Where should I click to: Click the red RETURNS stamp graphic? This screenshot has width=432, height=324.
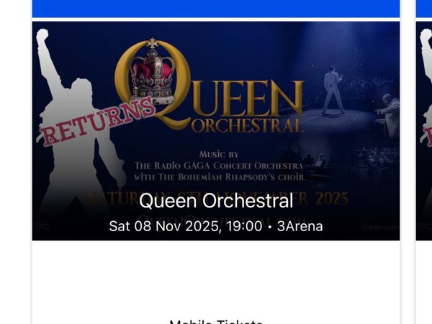click(97, 121)
